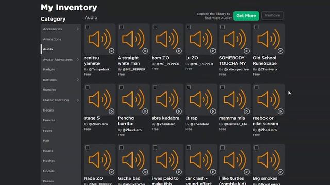Screen dimensions: 330x185
Task: Play the bom ZO audio preview
Action: point(179,51)
